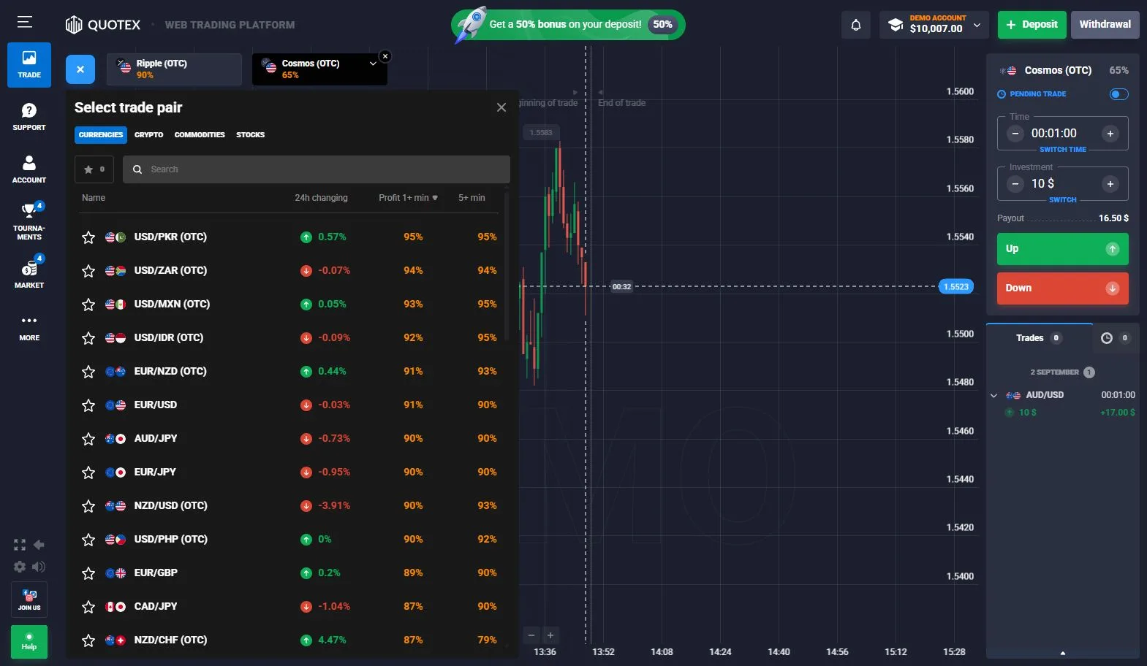The height and width of the screenshot is (666, 1147).
Task: Expand the AUD/USD trade entry chevron
Action: (993, 396)
